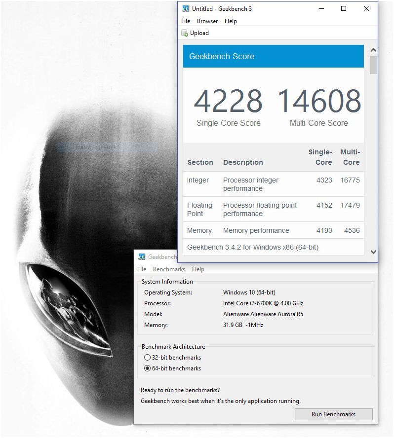Open the Benchmarks menu
The height and width of the screenshot is (438, 394).
click(x=169, y=269)
